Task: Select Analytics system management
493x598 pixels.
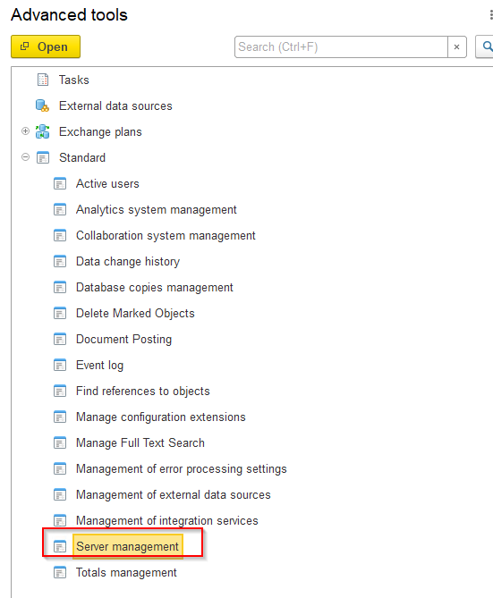Action: point(157,209)
